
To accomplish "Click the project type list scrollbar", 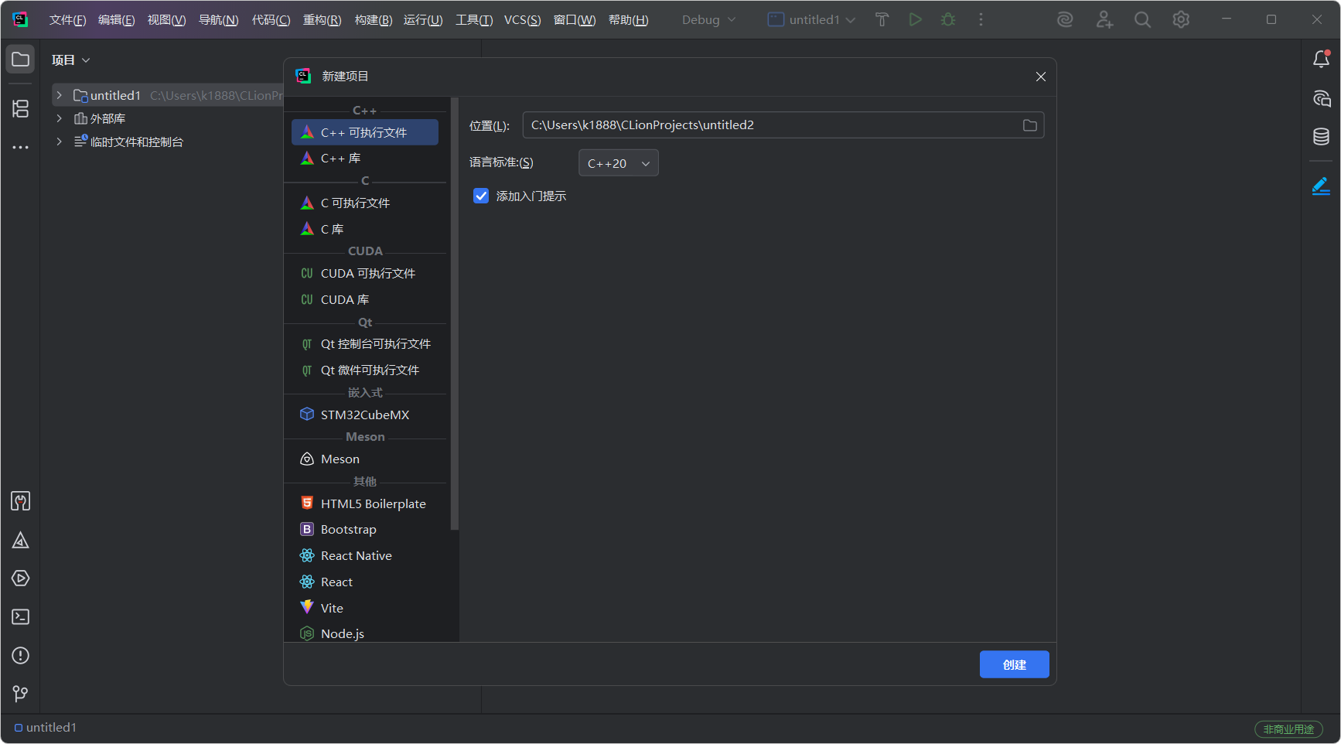I will click(455, 313).
